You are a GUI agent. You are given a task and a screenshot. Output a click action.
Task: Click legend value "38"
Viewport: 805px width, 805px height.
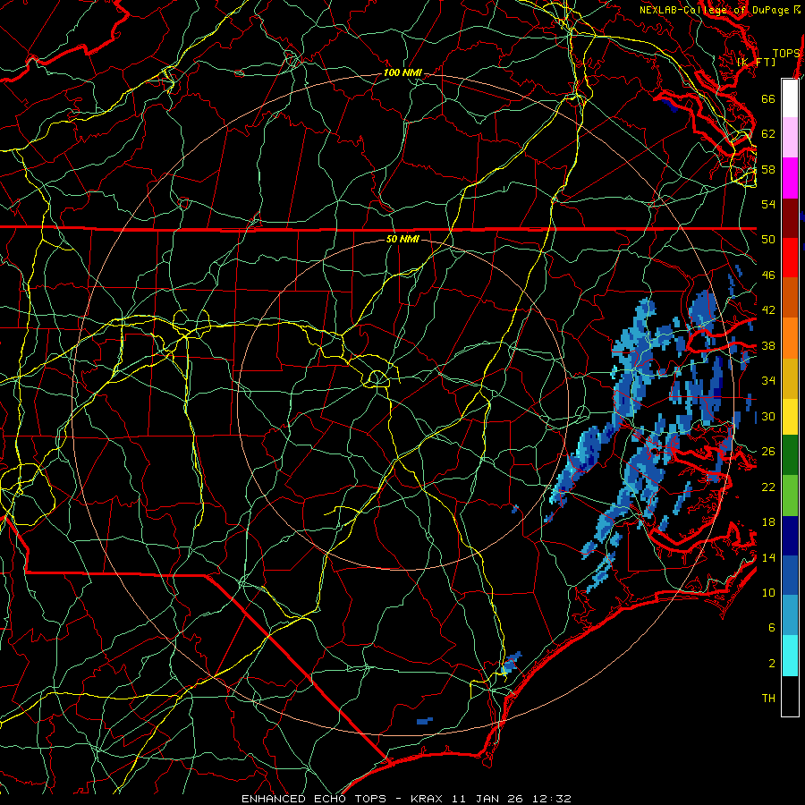(768, 345)
